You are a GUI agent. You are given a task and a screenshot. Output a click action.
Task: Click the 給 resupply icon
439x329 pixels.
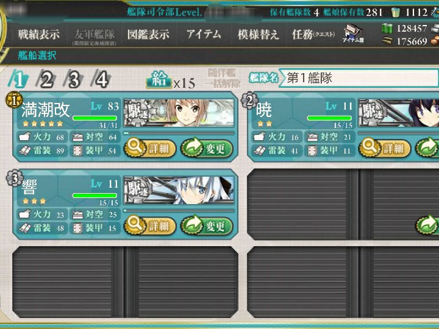[159, 80]
